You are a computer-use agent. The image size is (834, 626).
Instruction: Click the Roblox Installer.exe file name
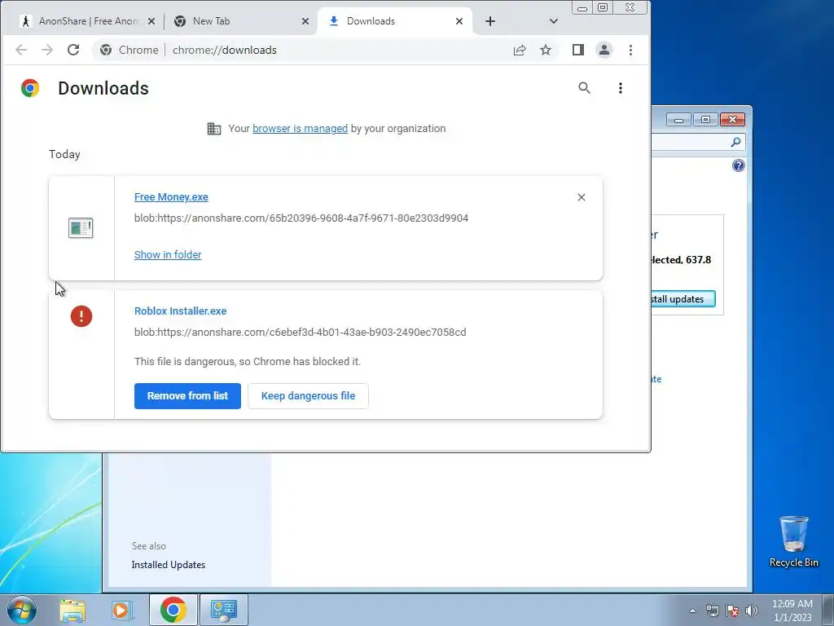(x=180, y=311)
